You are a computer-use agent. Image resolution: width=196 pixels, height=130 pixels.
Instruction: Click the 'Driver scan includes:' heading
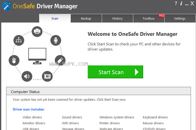[29, 109]
